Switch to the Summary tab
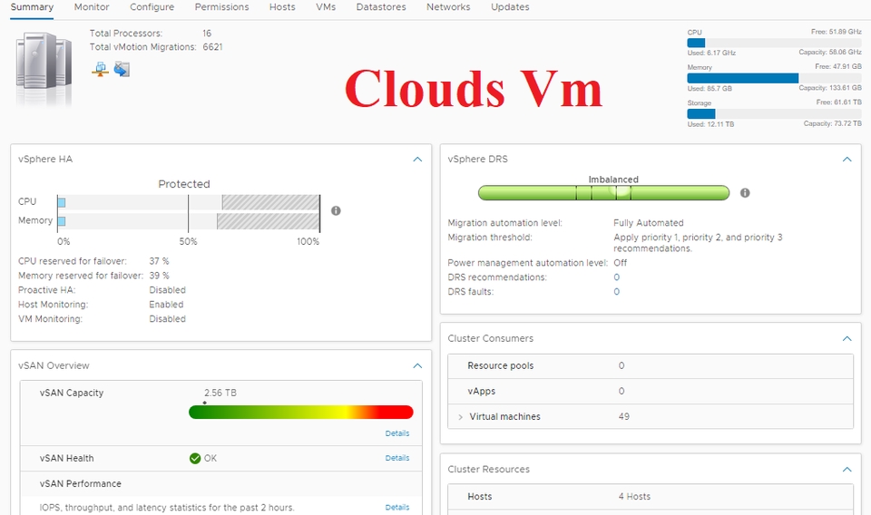The height and width of the screenshot is (515, 871). 32,7
